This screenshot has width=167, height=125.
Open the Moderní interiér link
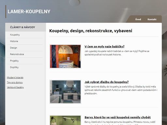(15, 77)
